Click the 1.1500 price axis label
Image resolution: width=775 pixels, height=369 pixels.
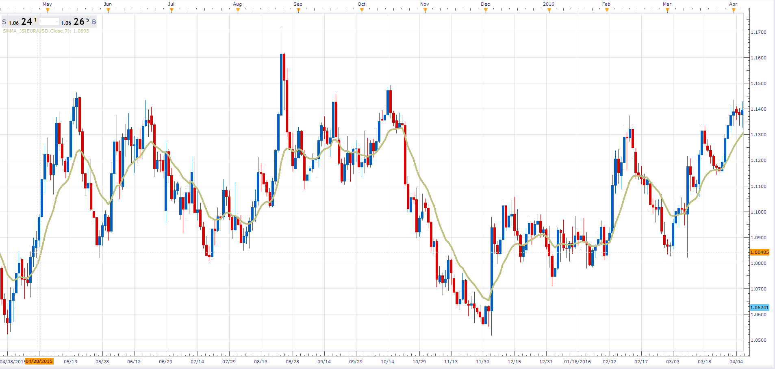[758, 83]
